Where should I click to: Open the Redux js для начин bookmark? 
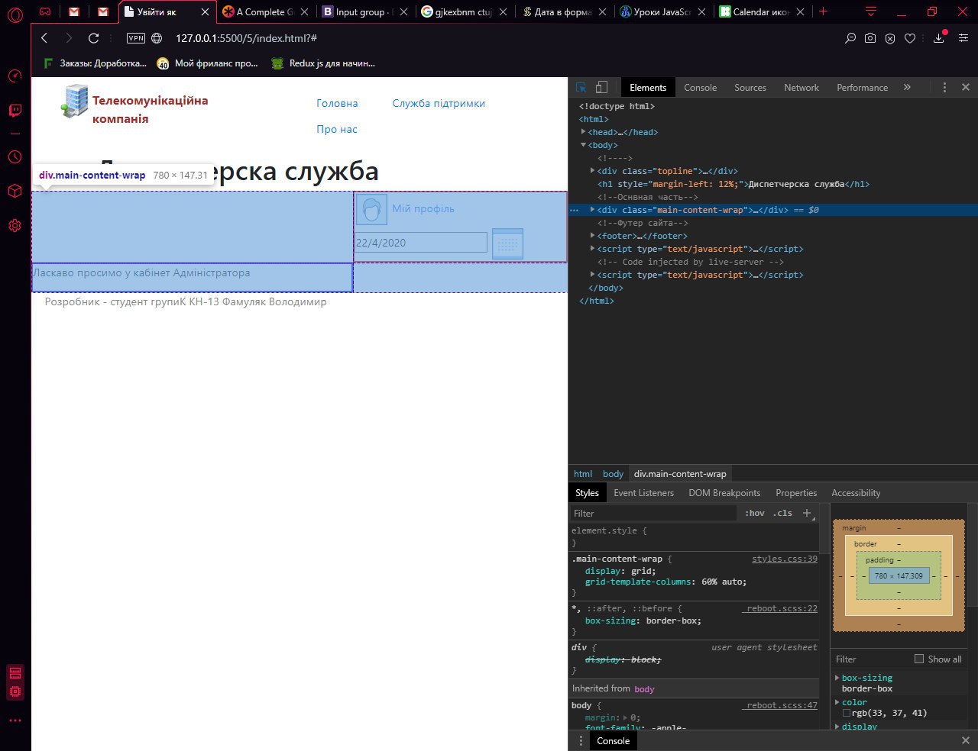pyautogui.click(x=324, y=63)
